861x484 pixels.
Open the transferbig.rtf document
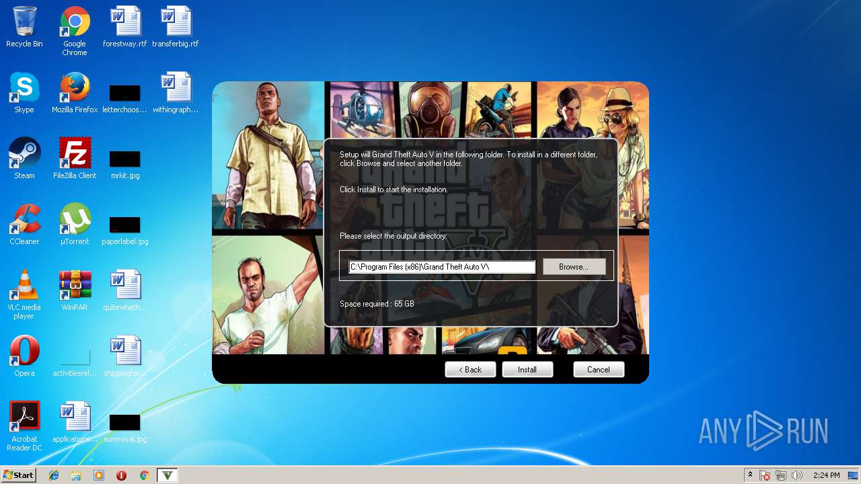[176, 27]
